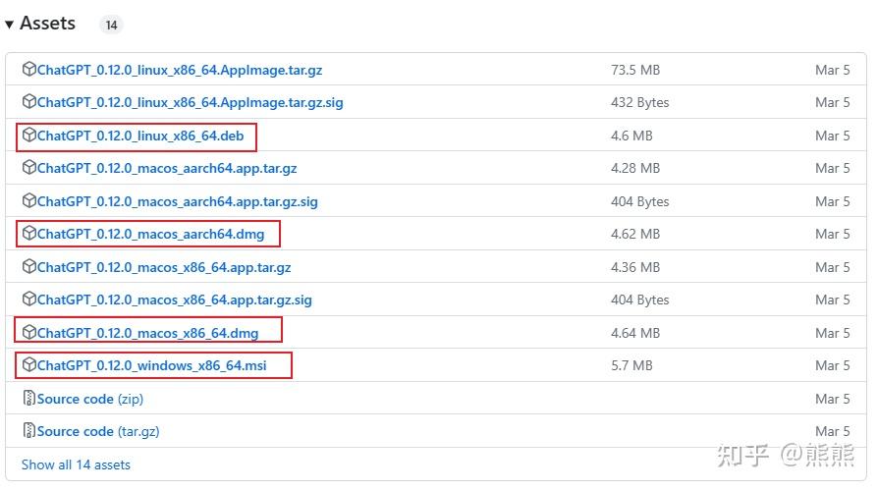877x491 pixels.
Task: Click package icon beside macos_aarch64.dmg
Action: click(29, 234)
